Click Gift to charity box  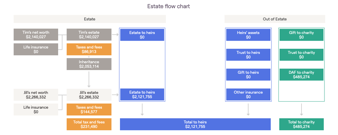[301, 35]
